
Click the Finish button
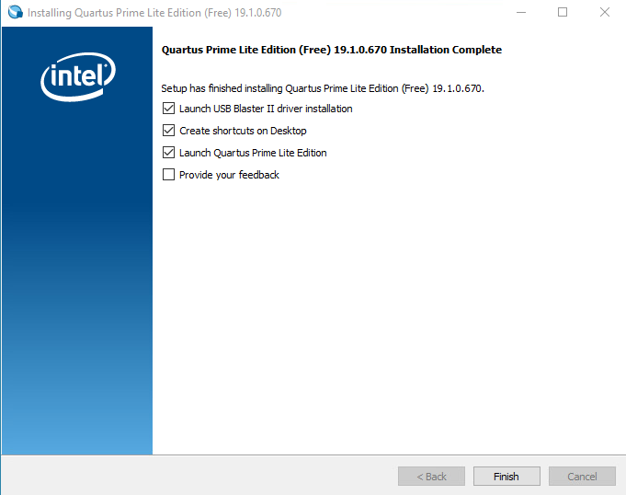(506, 477)
